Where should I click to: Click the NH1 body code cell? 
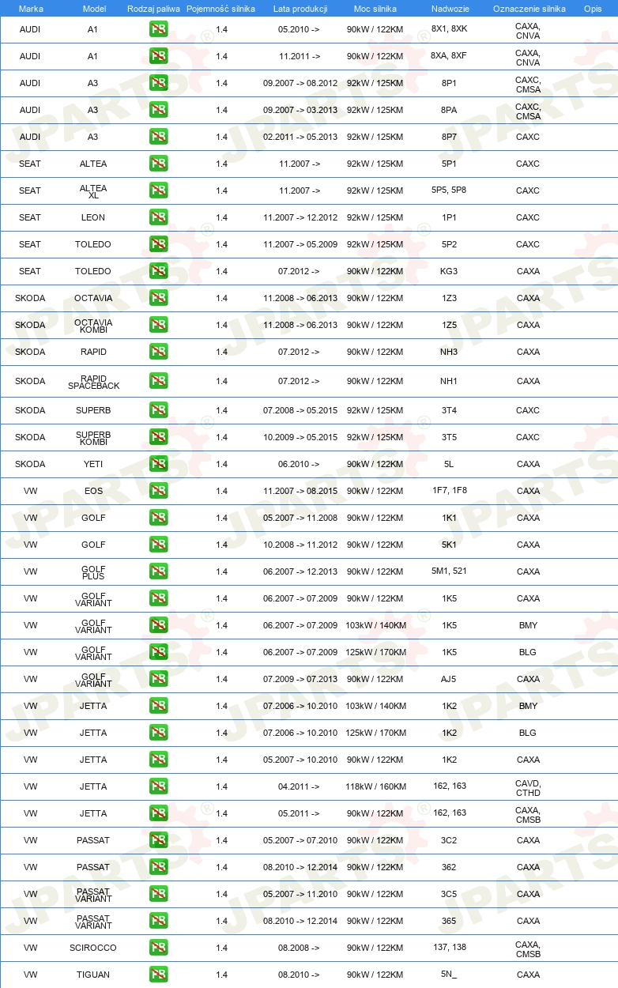(x=449, y=381)
